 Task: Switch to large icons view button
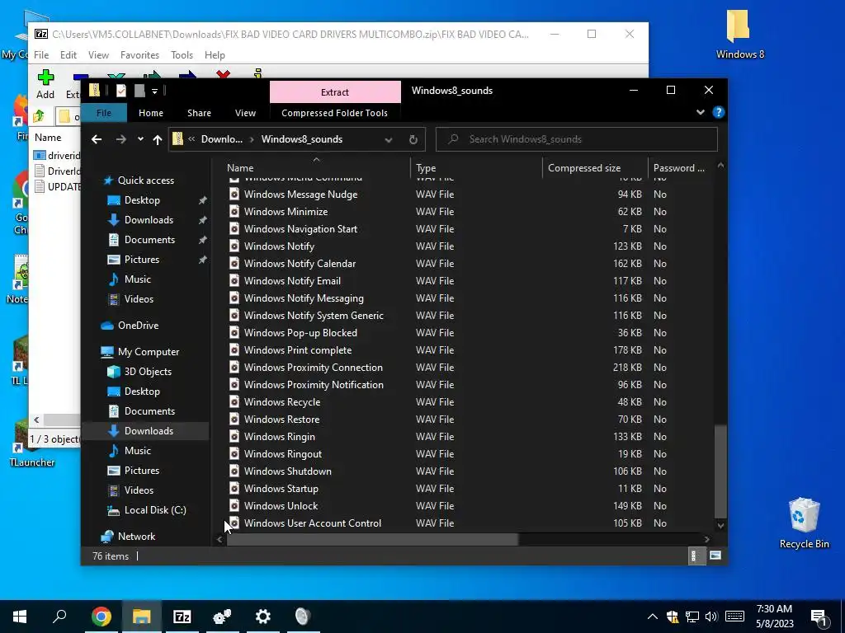[x=715, y=556]
